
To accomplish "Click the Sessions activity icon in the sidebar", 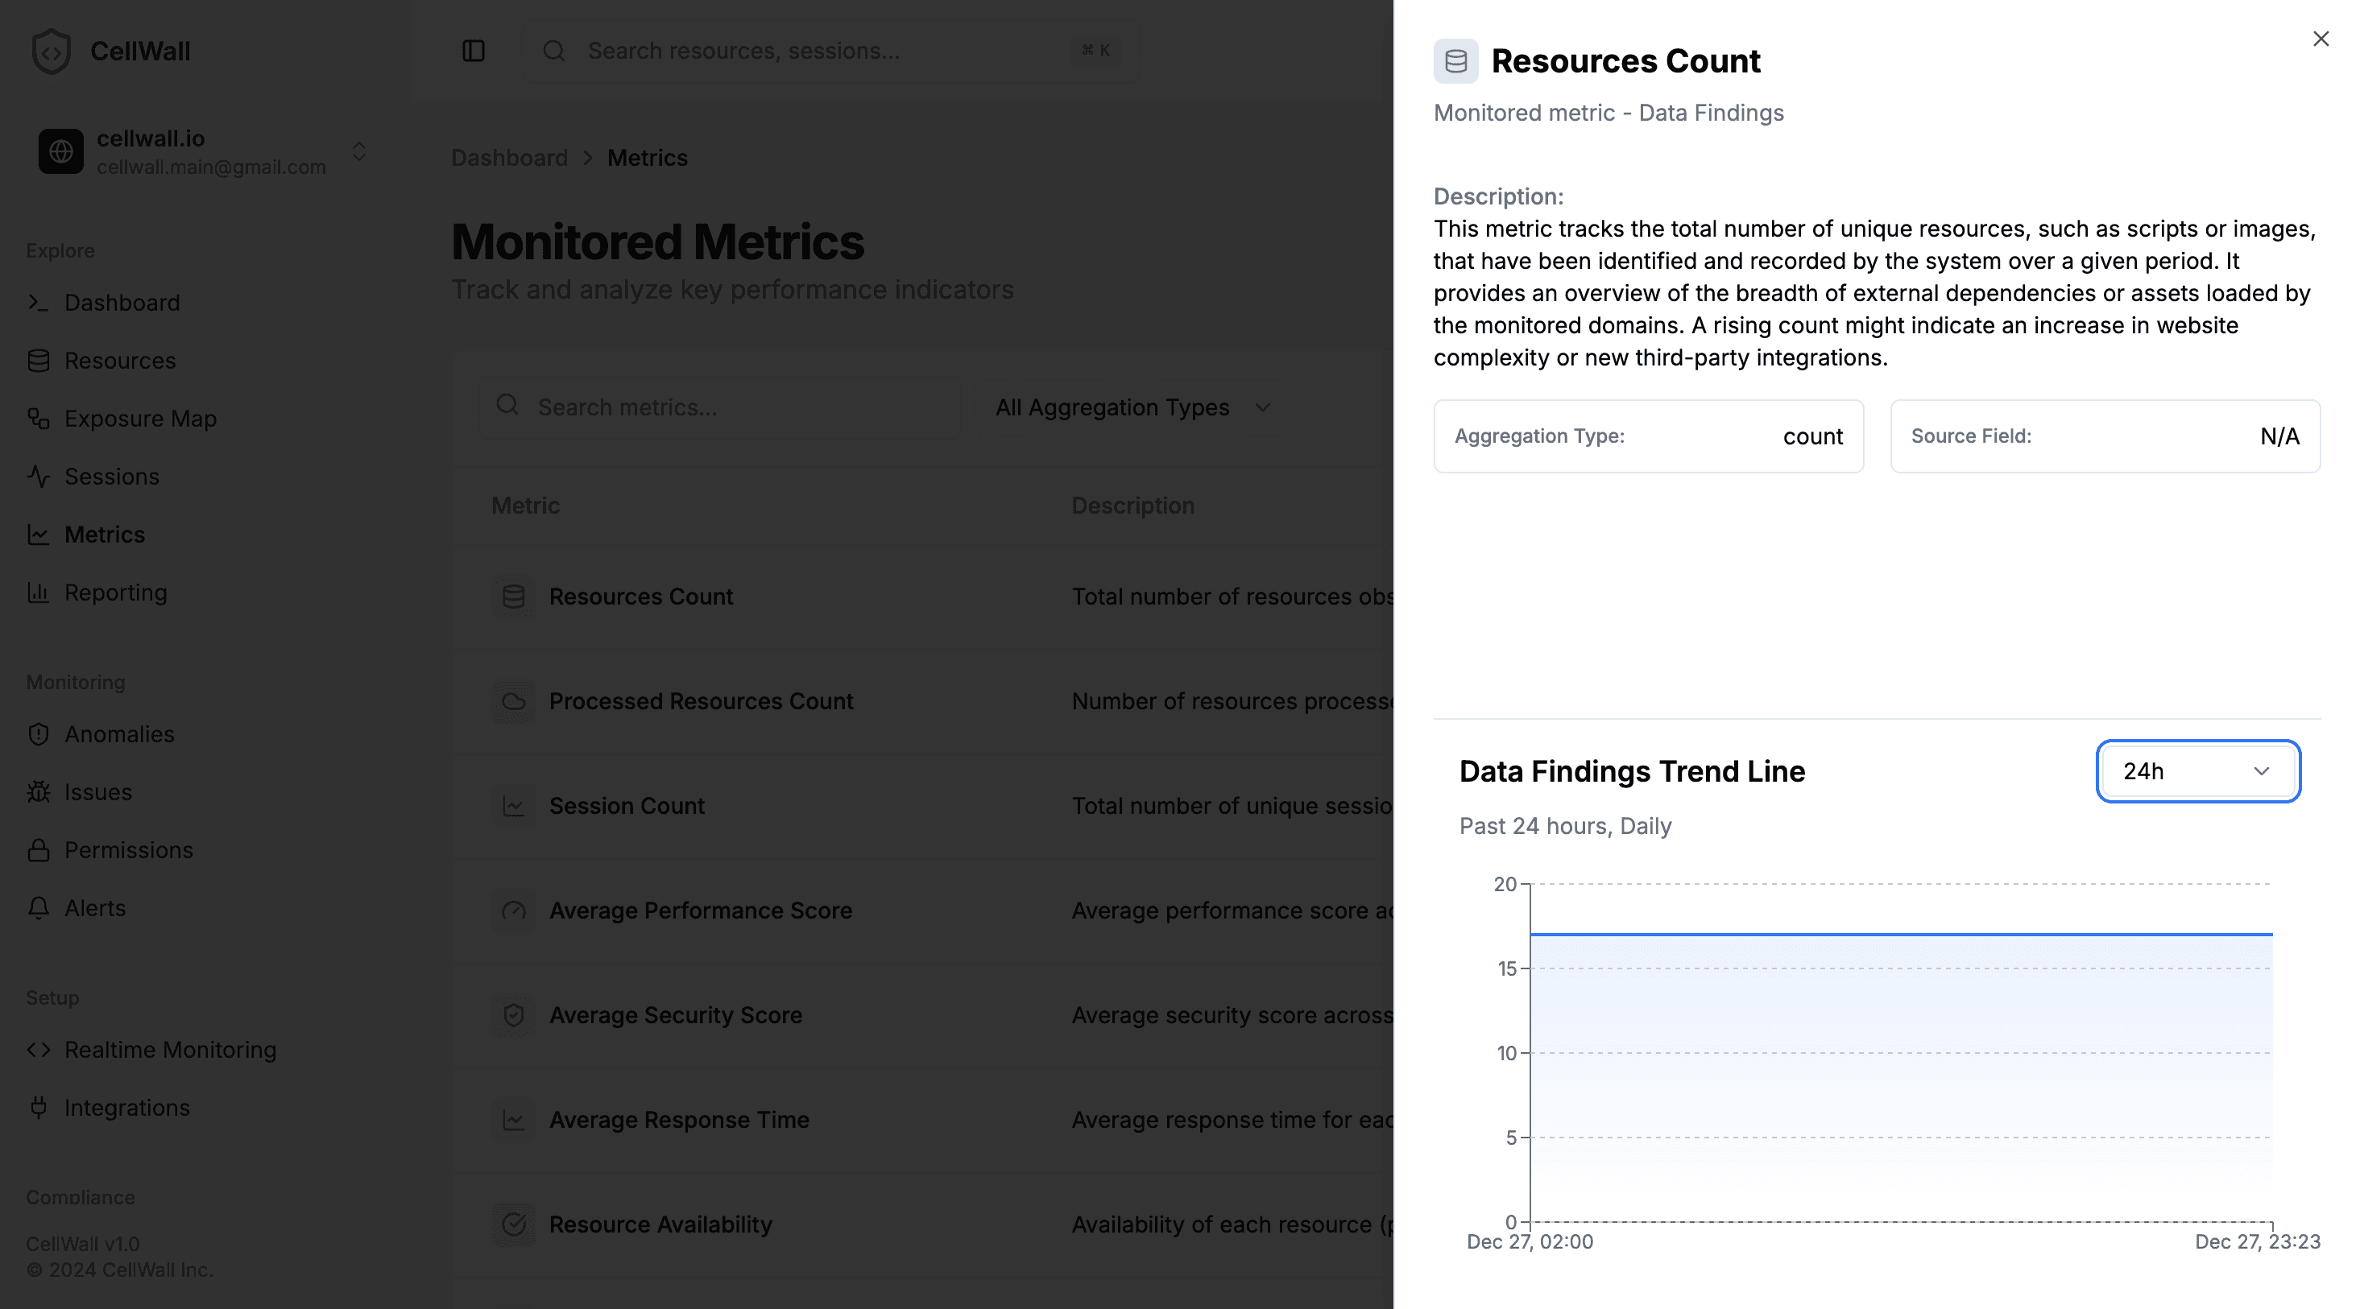I will pos(39,476).
